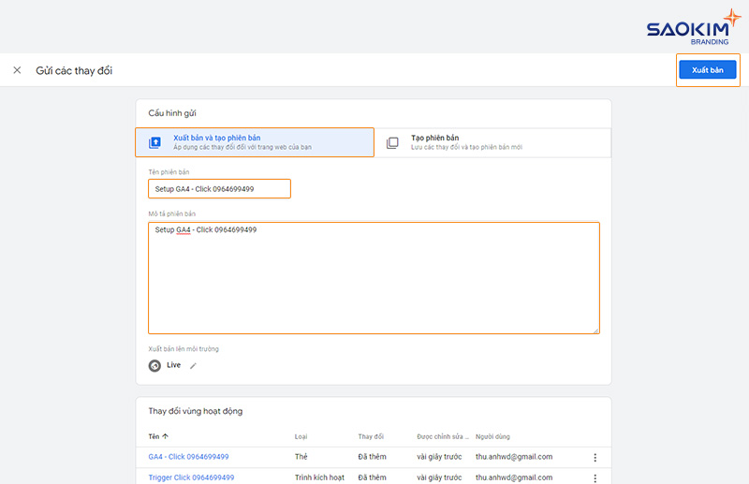Screen dimensions: 749x484
Task: Open more options for GA4 - Click row
Action: 595,458
